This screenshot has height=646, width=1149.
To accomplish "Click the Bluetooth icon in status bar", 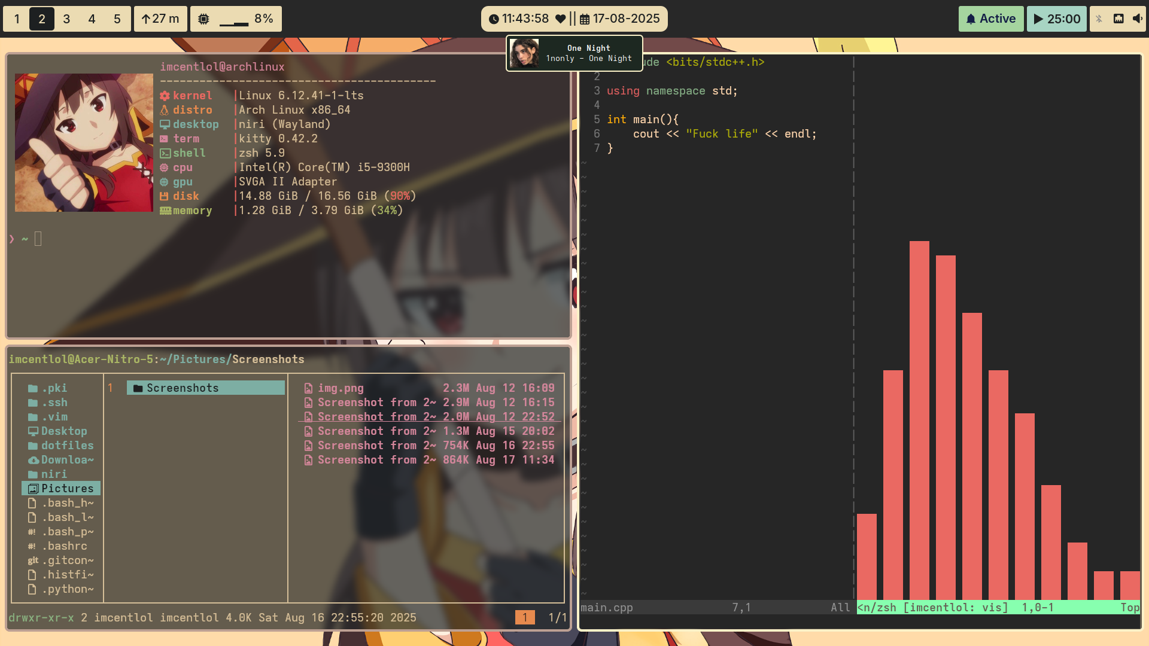I will [1099, 19].
